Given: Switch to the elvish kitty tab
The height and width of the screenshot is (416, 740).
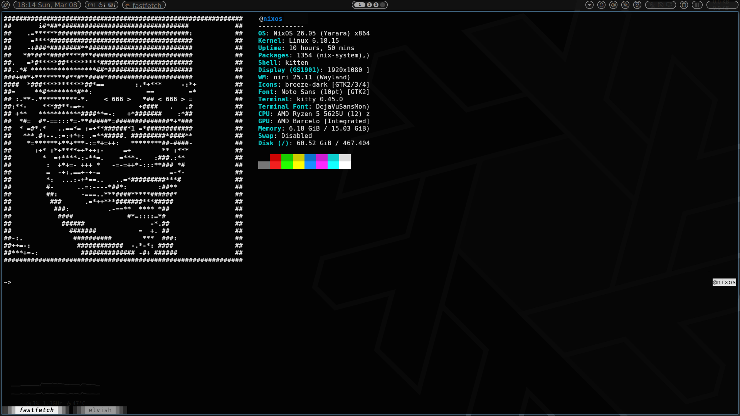Looking at the screenshot, I should (x=100, y=410).
